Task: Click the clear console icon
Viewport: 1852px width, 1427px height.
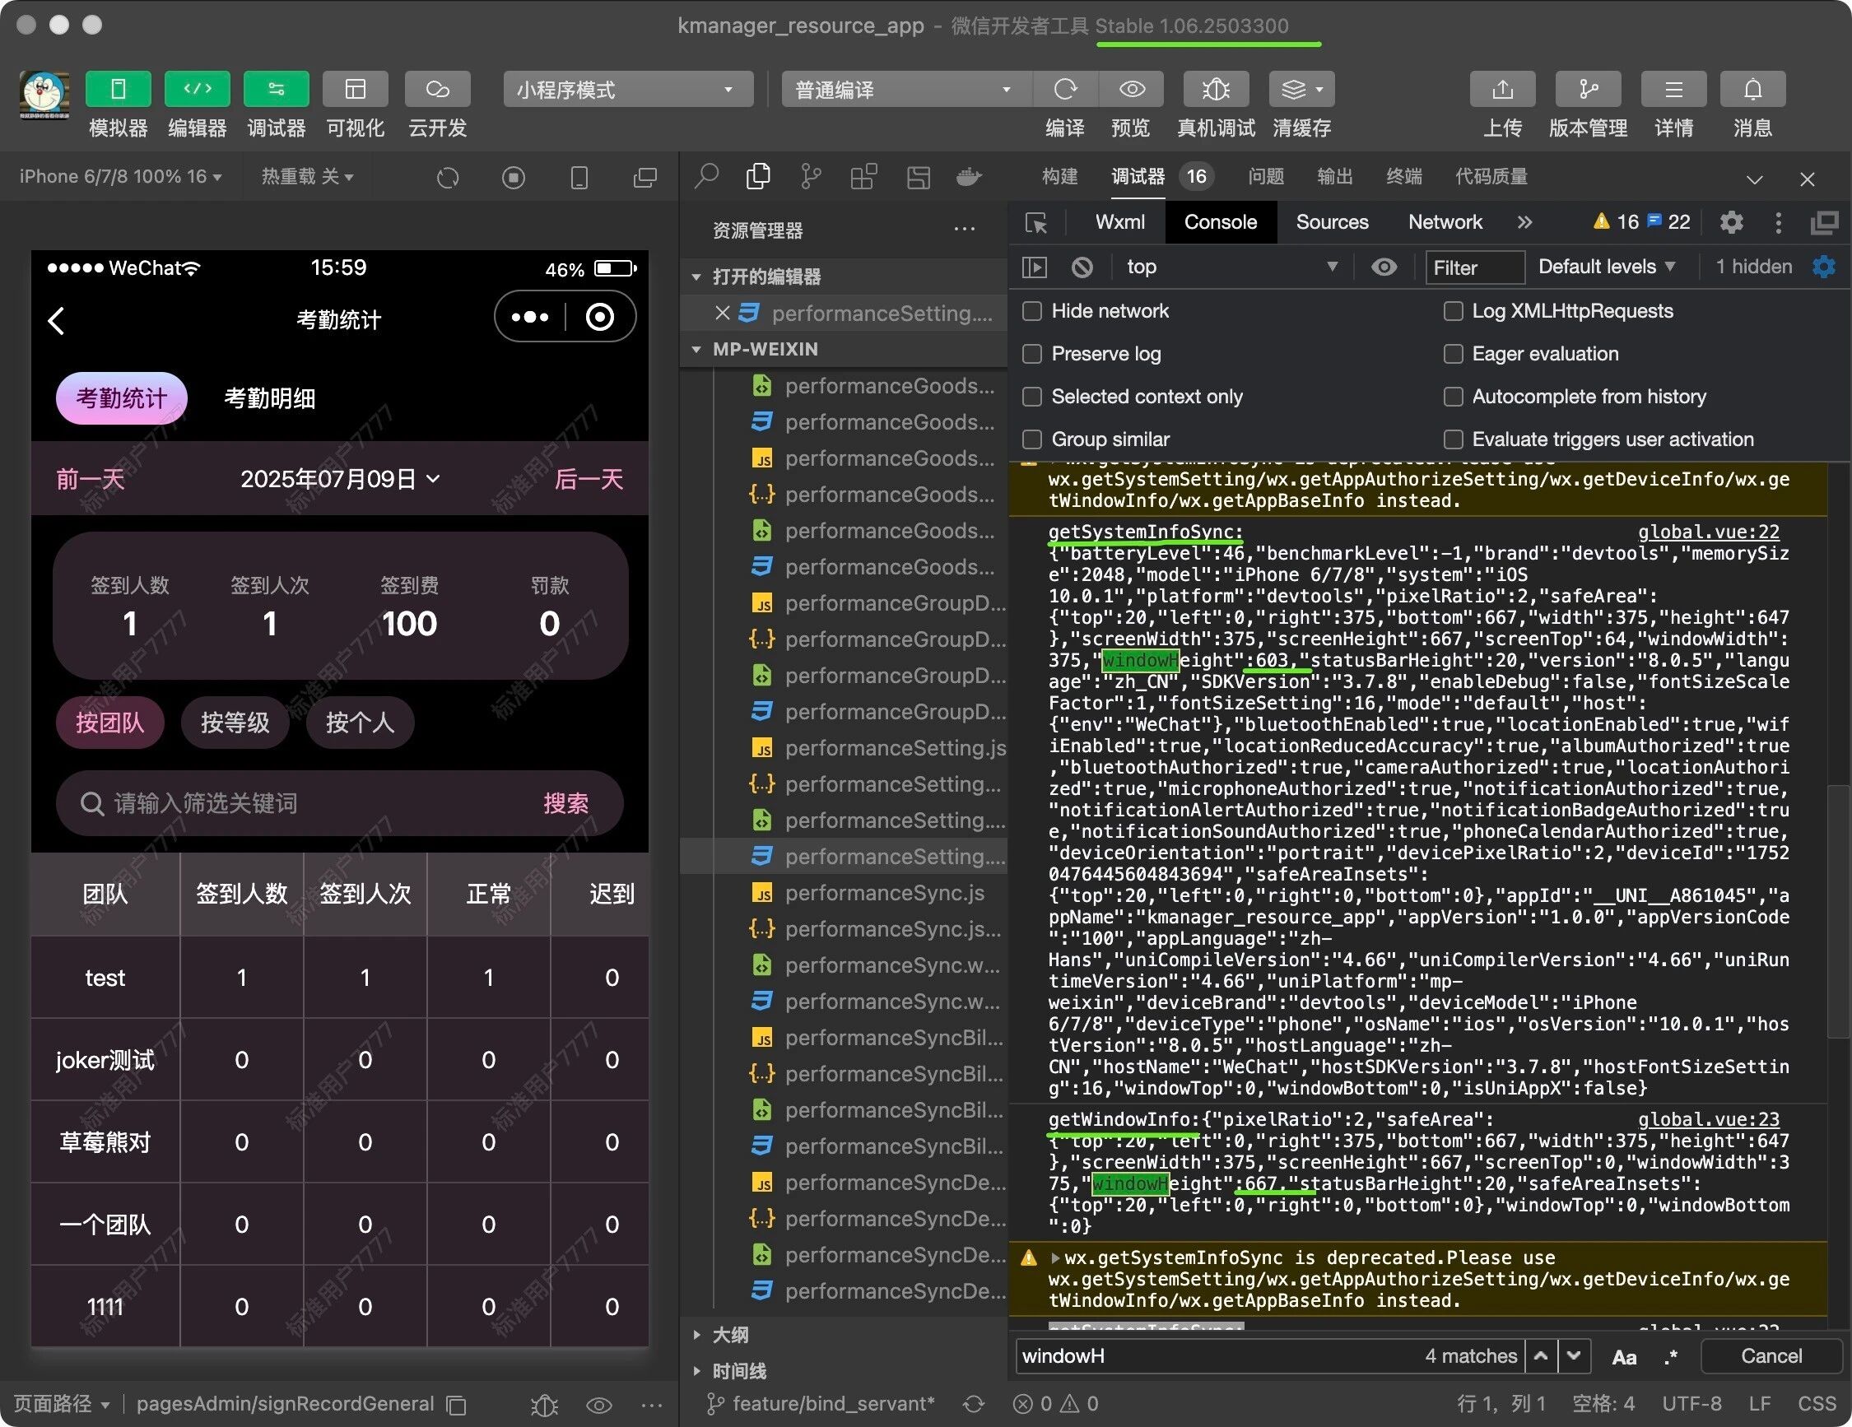Action: [1082, 267]
